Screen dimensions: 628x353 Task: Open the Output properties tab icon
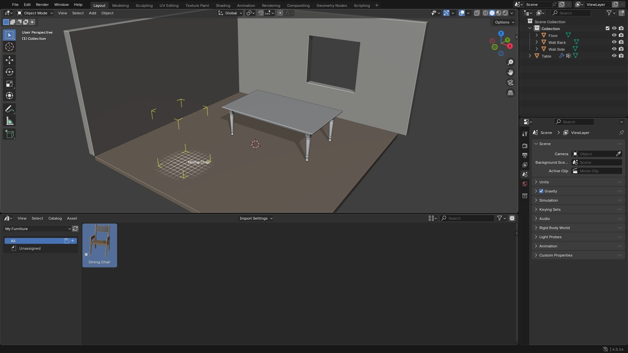(525, 155)
